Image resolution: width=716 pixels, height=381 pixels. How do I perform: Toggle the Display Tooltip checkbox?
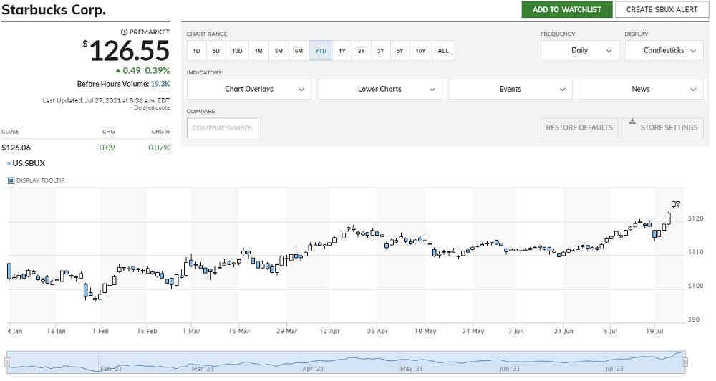coord(11,180)
